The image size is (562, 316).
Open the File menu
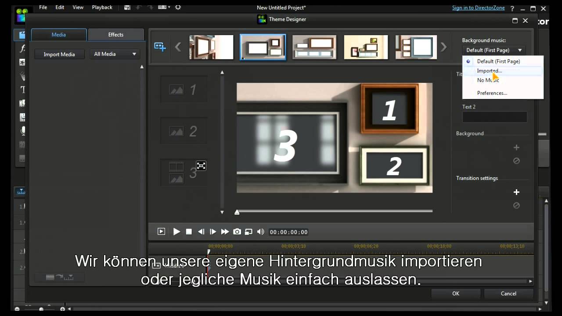click(x=43, y=7)
